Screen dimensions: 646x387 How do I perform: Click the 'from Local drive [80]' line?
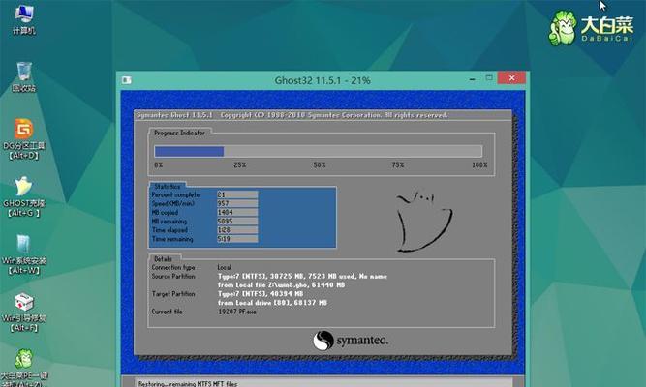[x=272, y=303]
